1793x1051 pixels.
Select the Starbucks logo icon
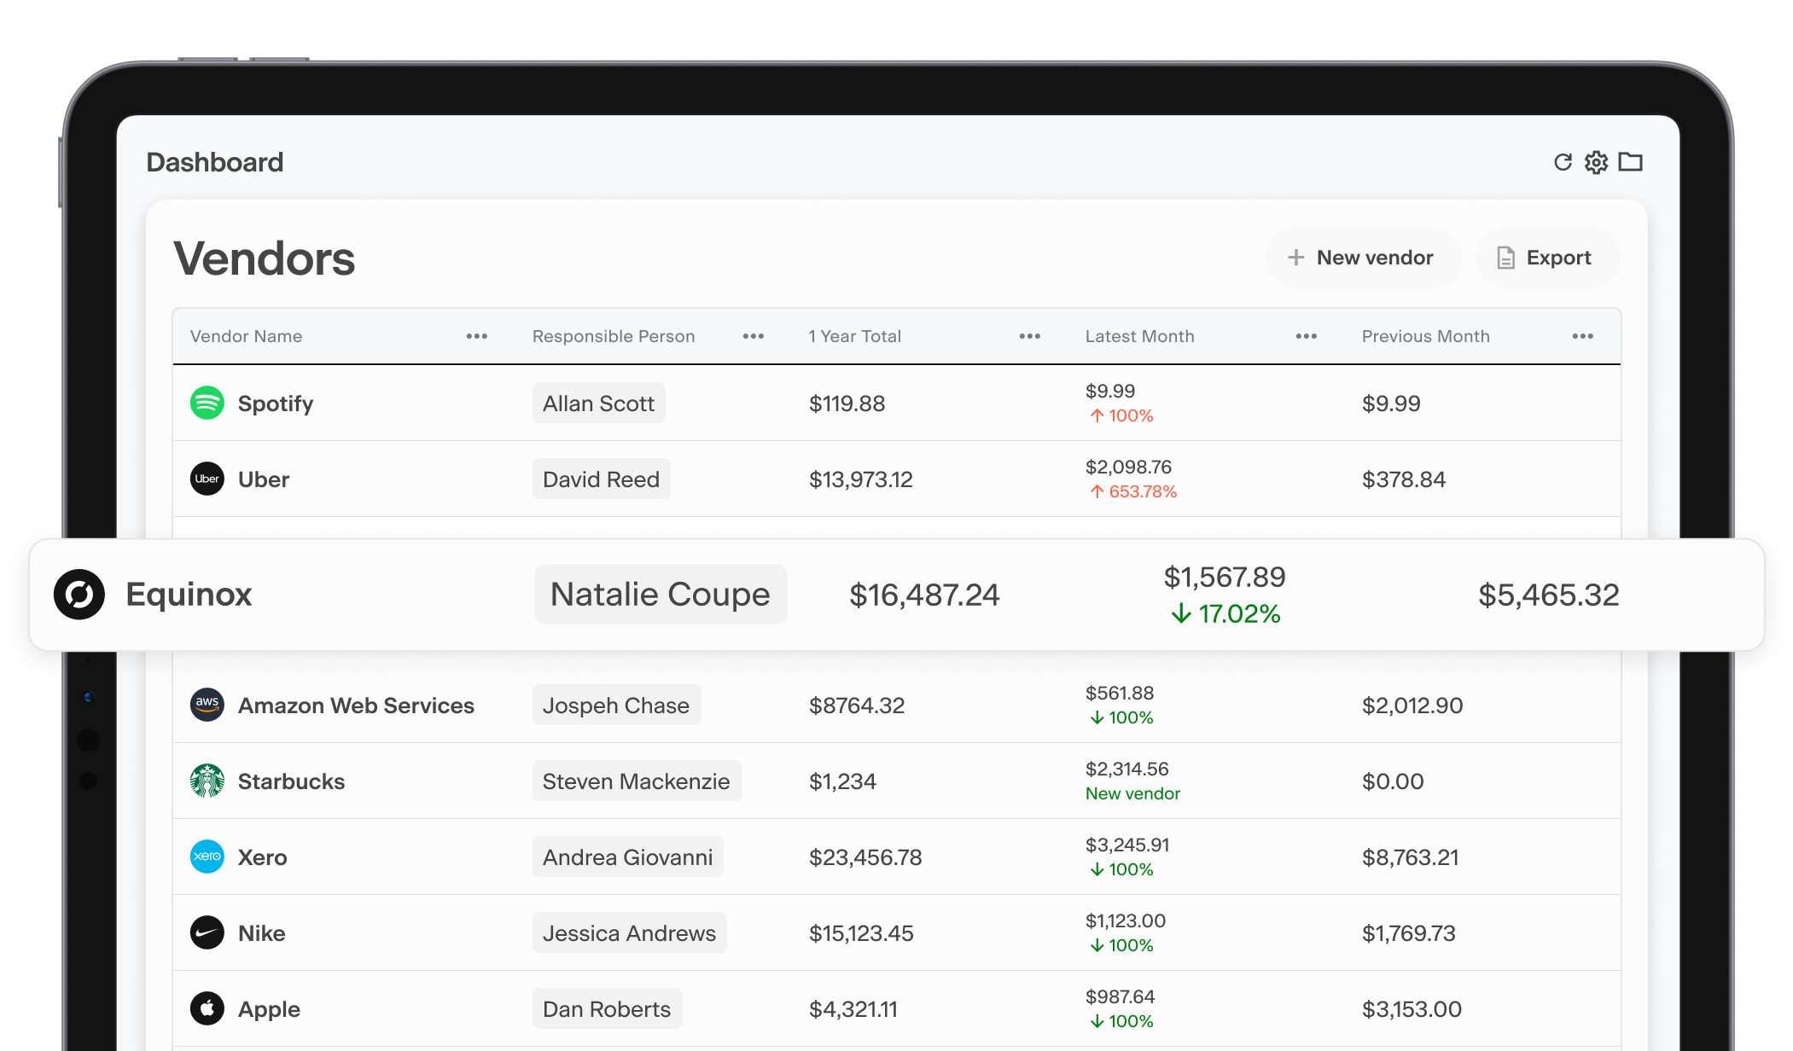207,781
